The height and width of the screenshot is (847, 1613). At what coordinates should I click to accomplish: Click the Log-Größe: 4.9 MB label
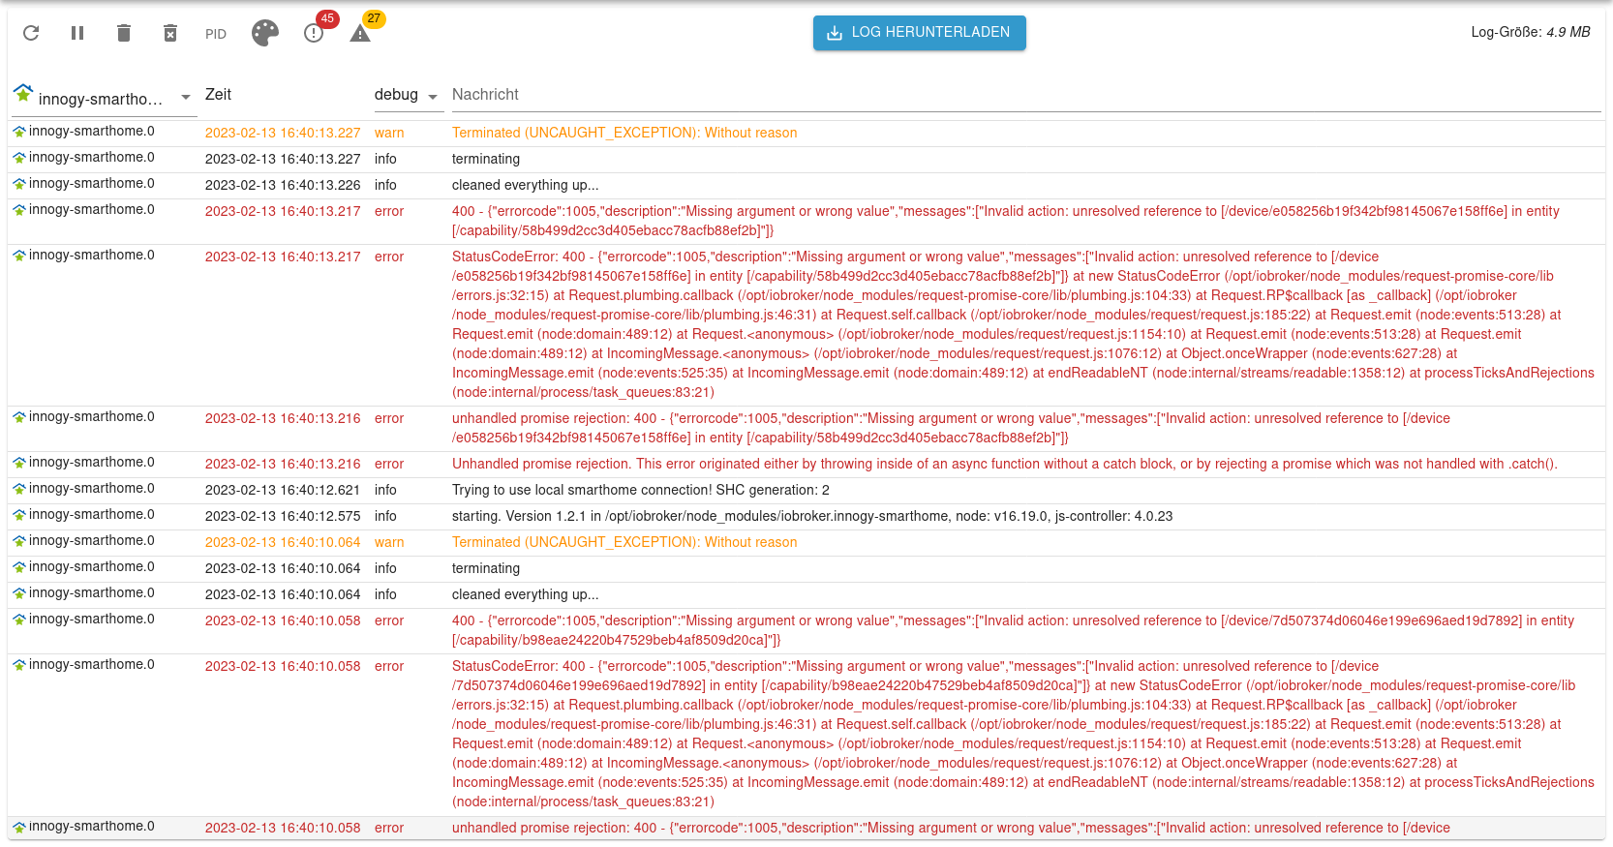click(x=1531, y=32)
